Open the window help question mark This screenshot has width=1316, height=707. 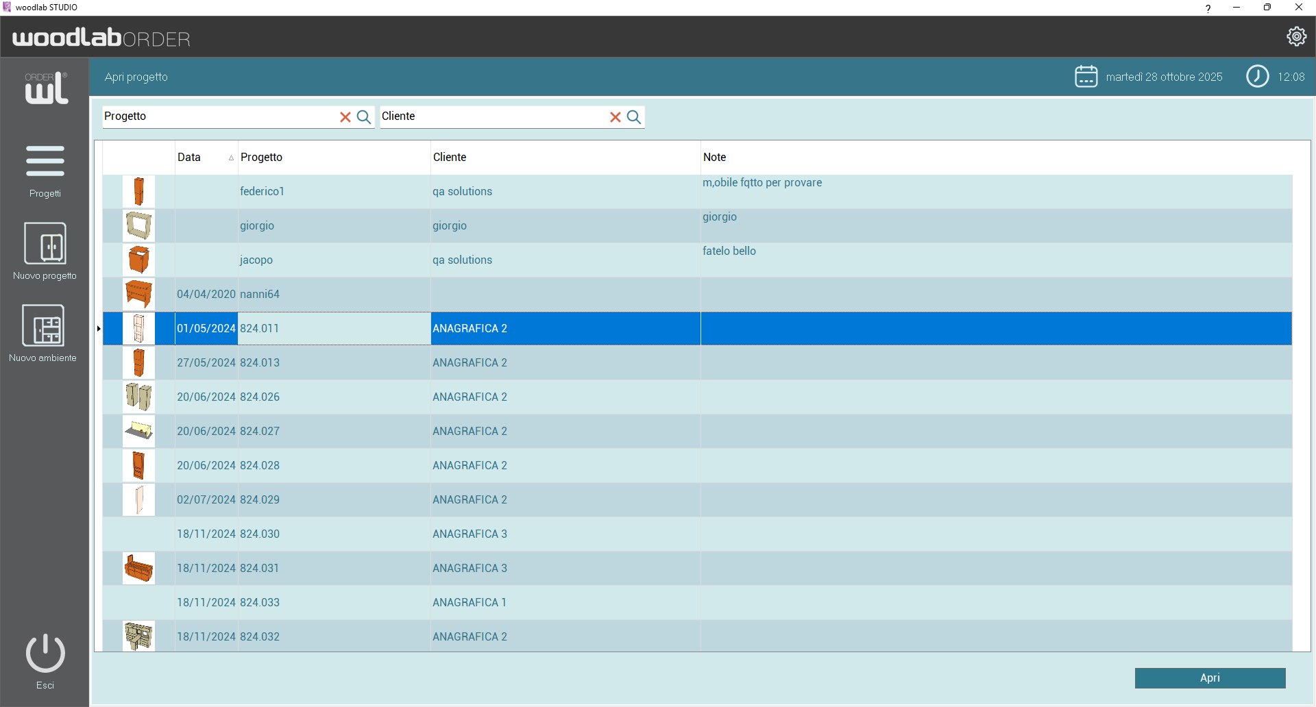[x=1208, y=8]
